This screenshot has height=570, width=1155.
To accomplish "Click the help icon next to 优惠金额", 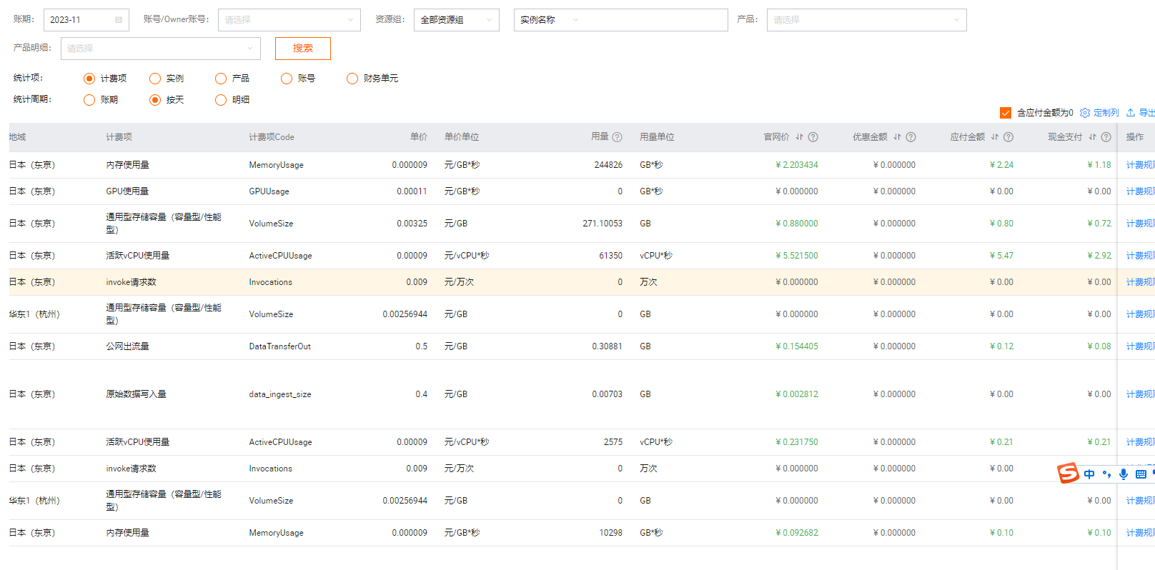I will [x=911, y=137].
